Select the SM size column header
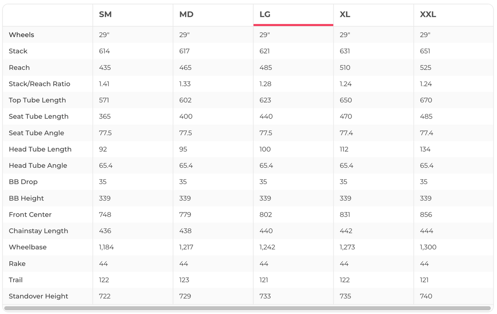497x314 pixels. coord(105,15)
